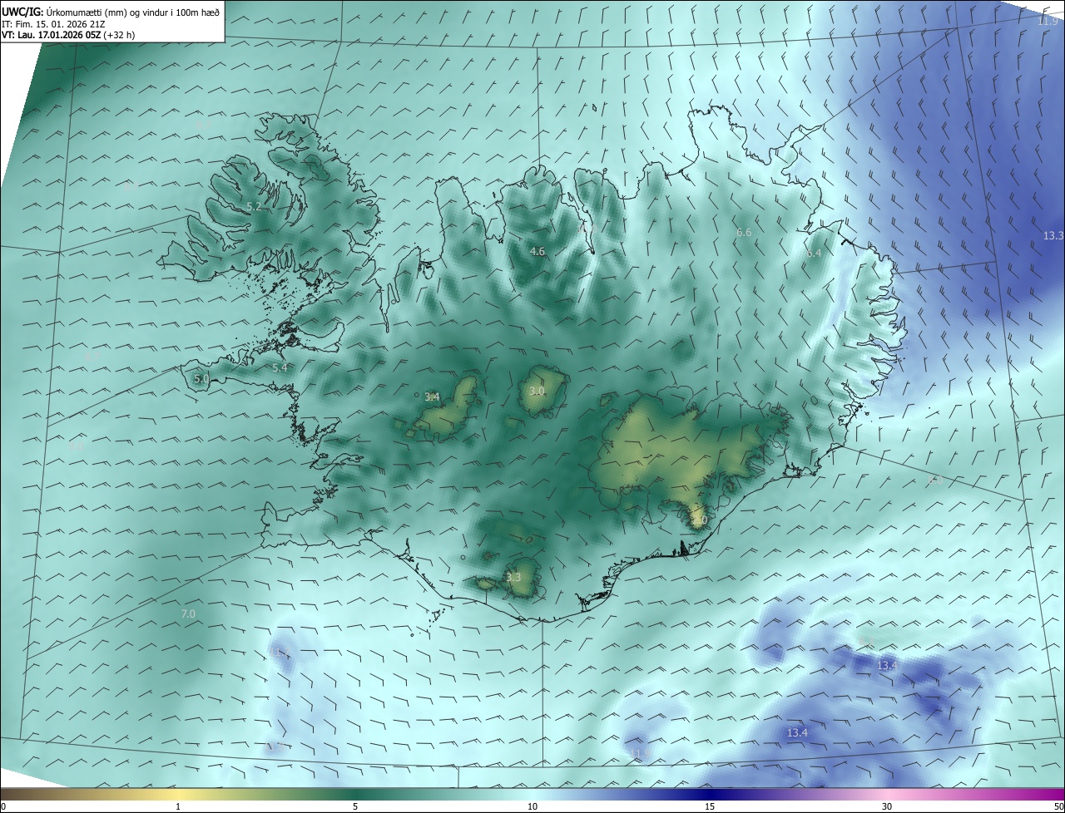Click the 0 tick on the color scale
Image resolution: width=1065 pixels, height=813 pixels.
click(x=3, y=806)
